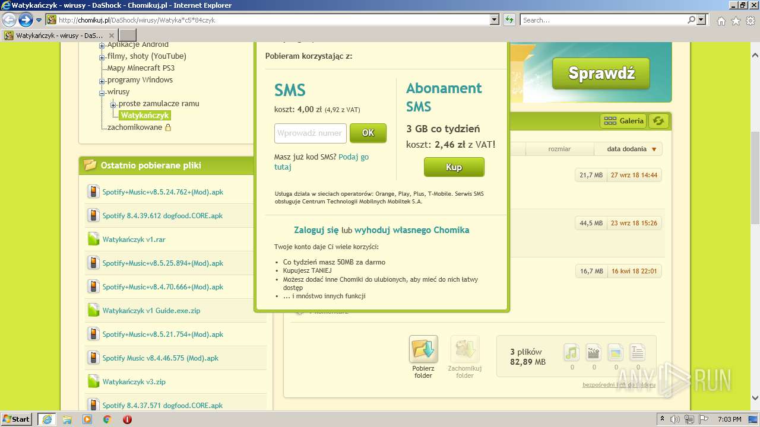Viewport: 760px width, 427px height.
Task: Click the IE Search box field
Action: click(603, 20)
